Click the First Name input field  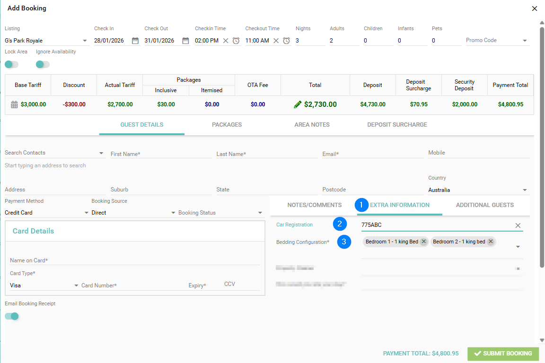pos(161,154)
